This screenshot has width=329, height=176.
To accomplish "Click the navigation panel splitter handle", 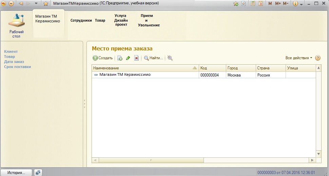I will coord(84,104).
